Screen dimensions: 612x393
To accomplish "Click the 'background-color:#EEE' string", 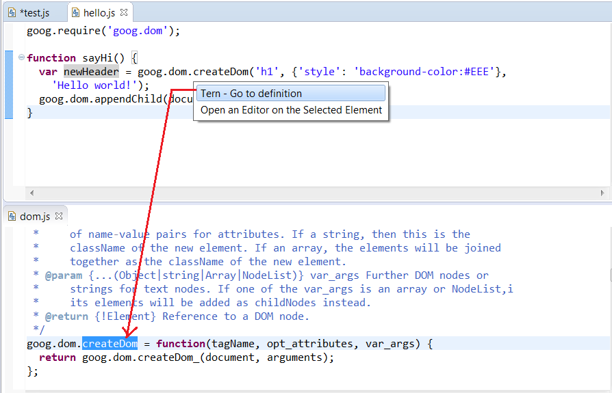I will tap(424, 72).
